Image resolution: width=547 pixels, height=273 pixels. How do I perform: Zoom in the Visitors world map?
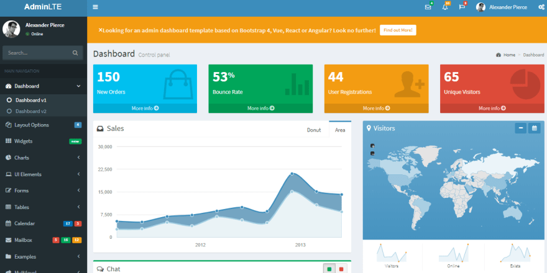click(x=372, y=146)
